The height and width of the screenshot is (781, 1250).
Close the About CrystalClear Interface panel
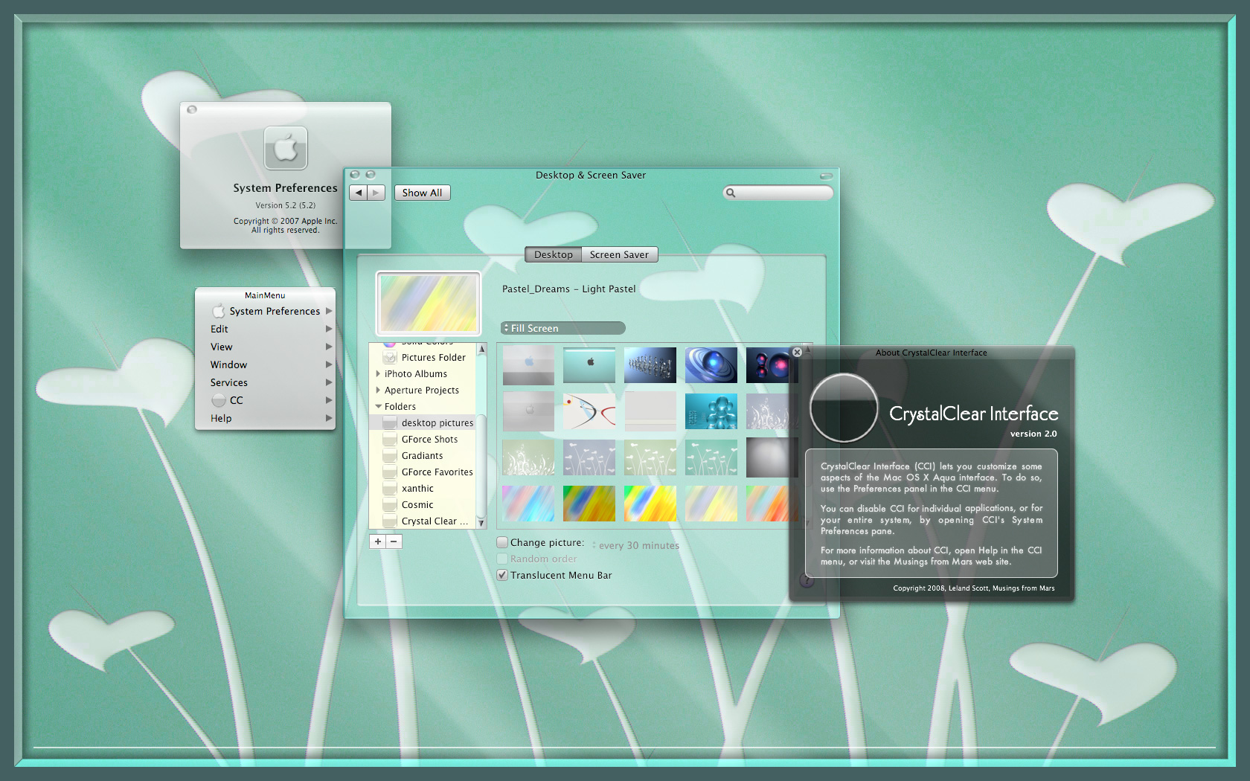[x=797, y=353]
